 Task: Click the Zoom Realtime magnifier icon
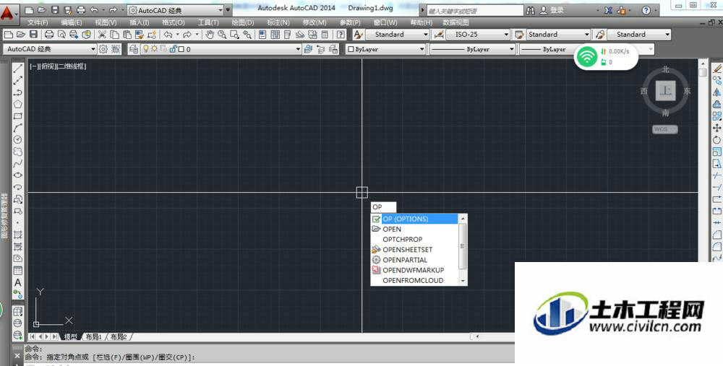222,35
